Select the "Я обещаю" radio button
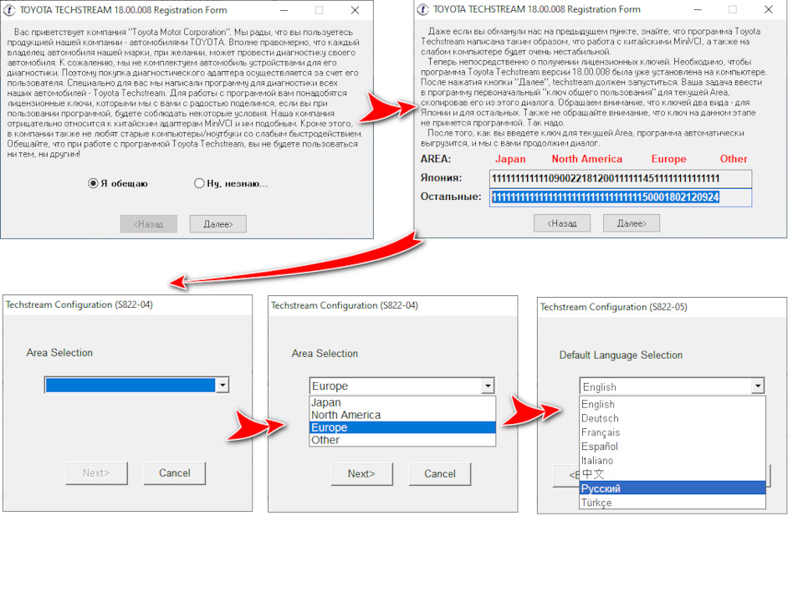Image resolution: width=803 pixels, height=593 pixels. [x=93, y=183]
